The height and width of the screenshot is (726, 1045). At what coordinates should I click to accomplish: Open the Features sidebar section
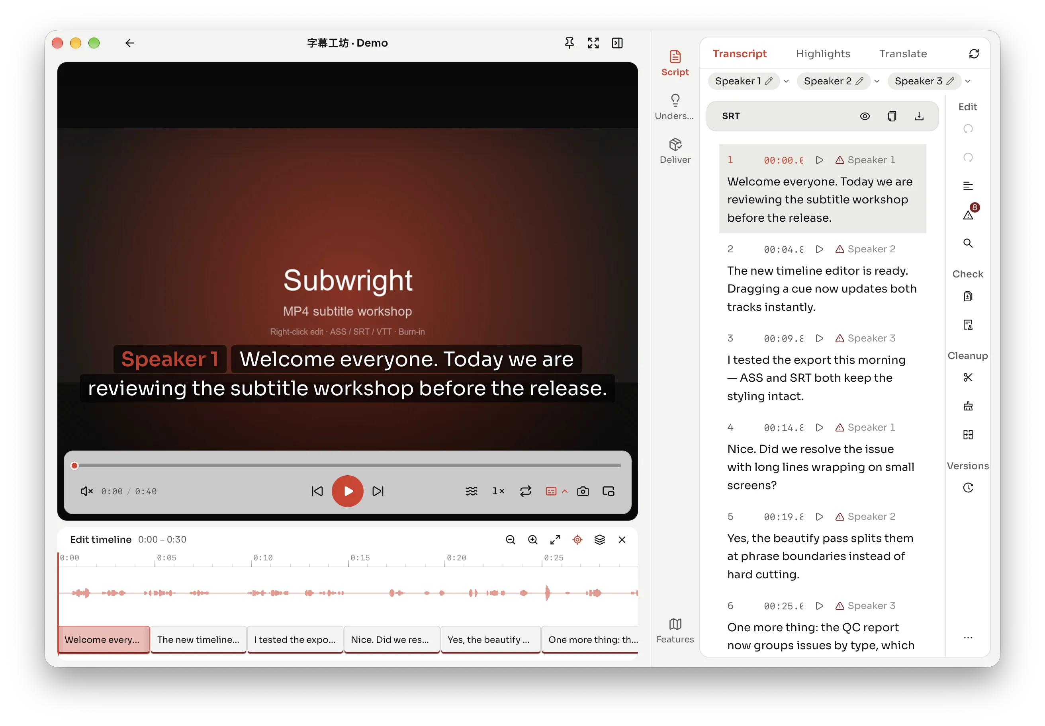tap(675, 630)
